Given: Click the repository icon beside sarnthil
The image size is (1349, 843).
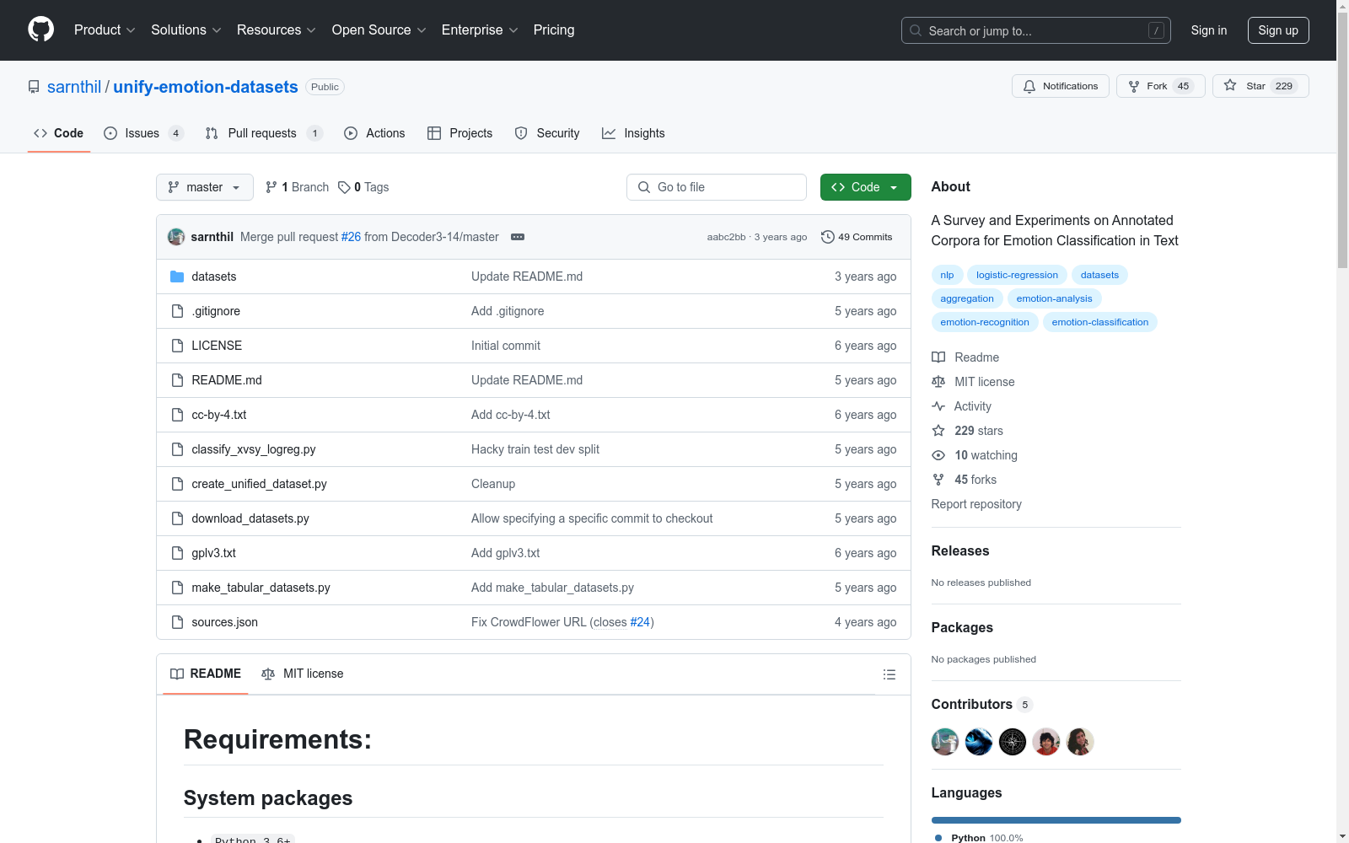Looking at the screenshot, I should click(34, 87).
